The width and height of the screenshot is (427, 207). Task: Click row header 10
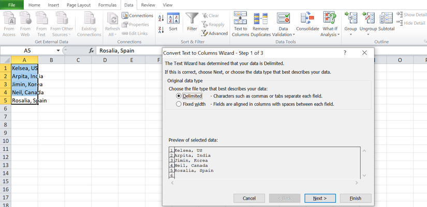pos(6,141)
